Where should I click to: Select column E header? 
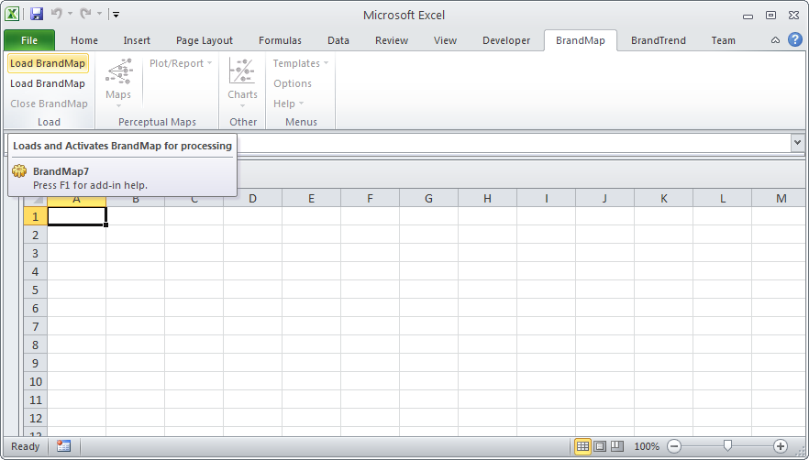(x=312, y=199)
